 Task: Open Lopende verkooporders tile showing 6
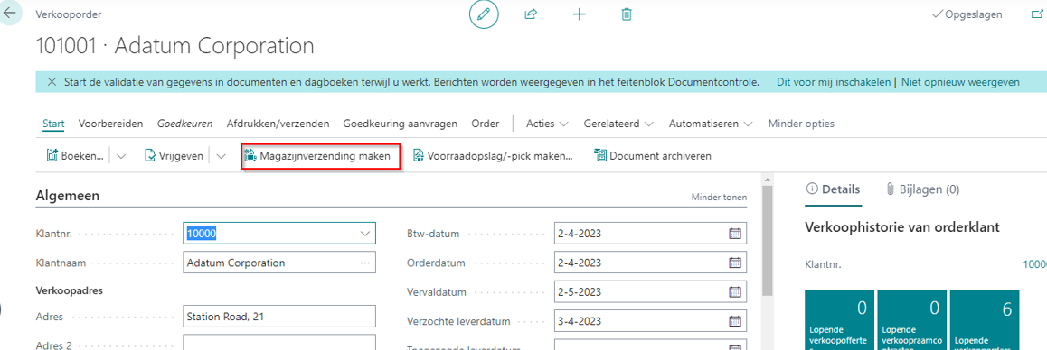pos(985,320)
